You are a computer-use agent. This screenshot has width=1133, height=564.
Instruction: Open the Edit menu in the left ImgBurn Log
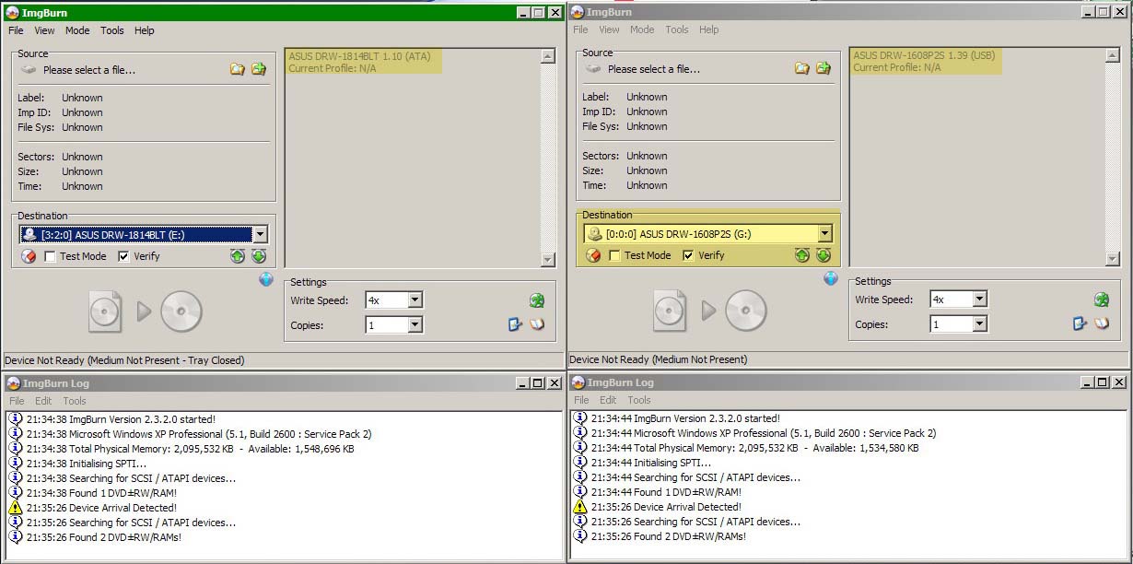pyautogui.click(x=43, y=401)
